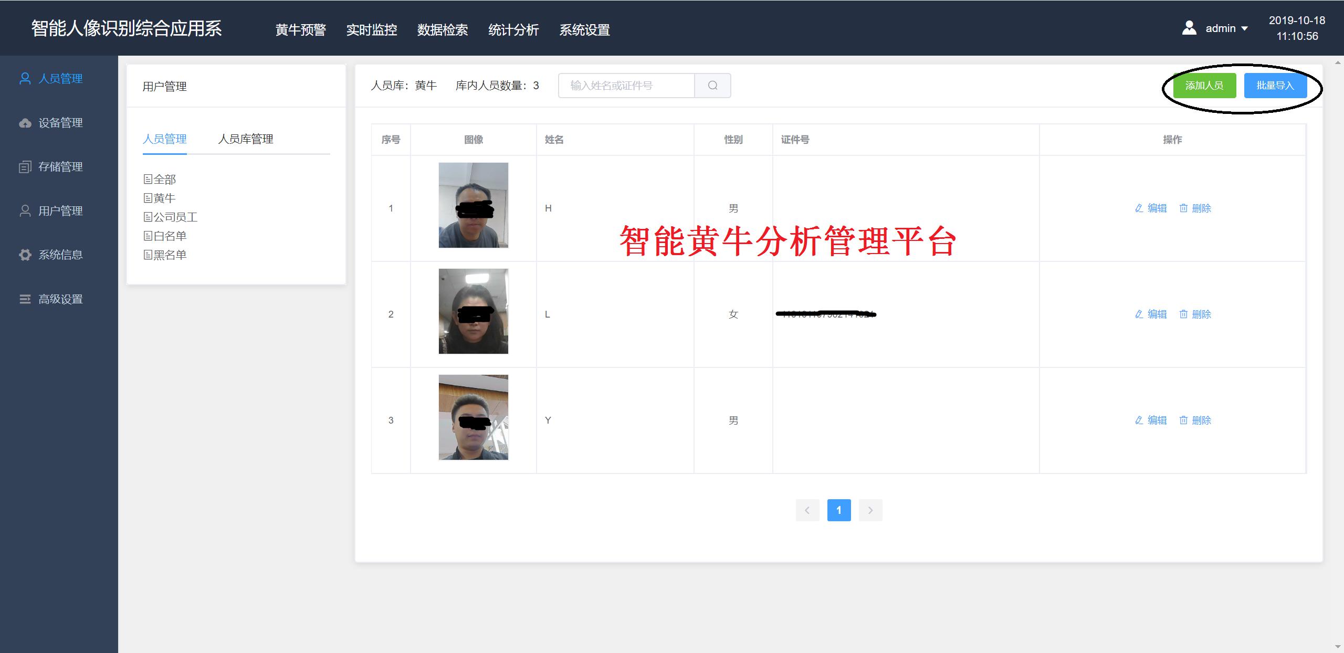Focus the name or ID search field
This screenshot has height=653, width=1344.
point(627,86)
